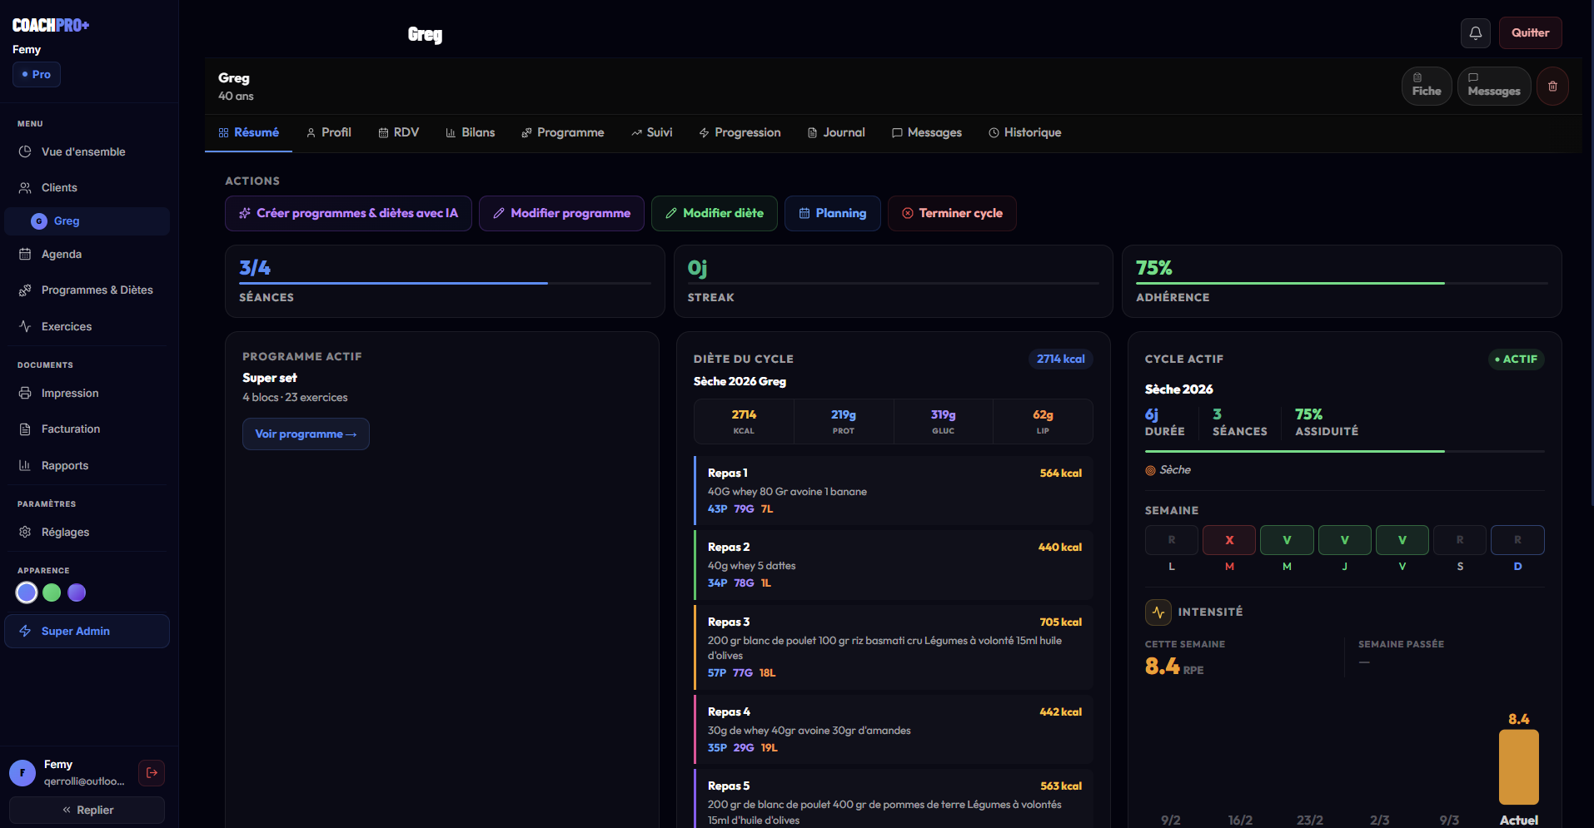
Task: Open Clients in sidebar menu
Action: [x=87, y=188]
